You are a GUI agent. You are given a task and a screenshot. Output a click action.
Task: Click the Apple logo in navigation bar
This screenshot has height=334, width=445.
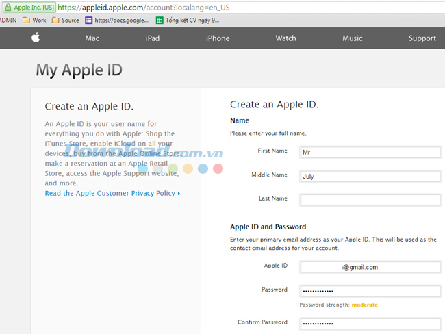[36, 38]
